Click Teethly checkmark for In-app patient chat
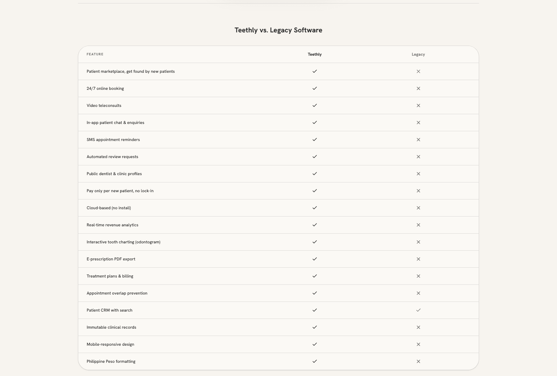557x376 pixels. [315, 123]
